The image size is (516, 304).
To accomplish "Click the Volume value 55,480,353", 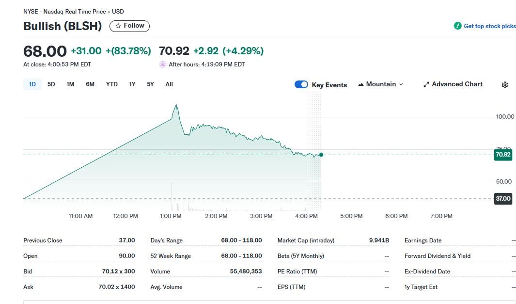I will (x=246, y=271).
